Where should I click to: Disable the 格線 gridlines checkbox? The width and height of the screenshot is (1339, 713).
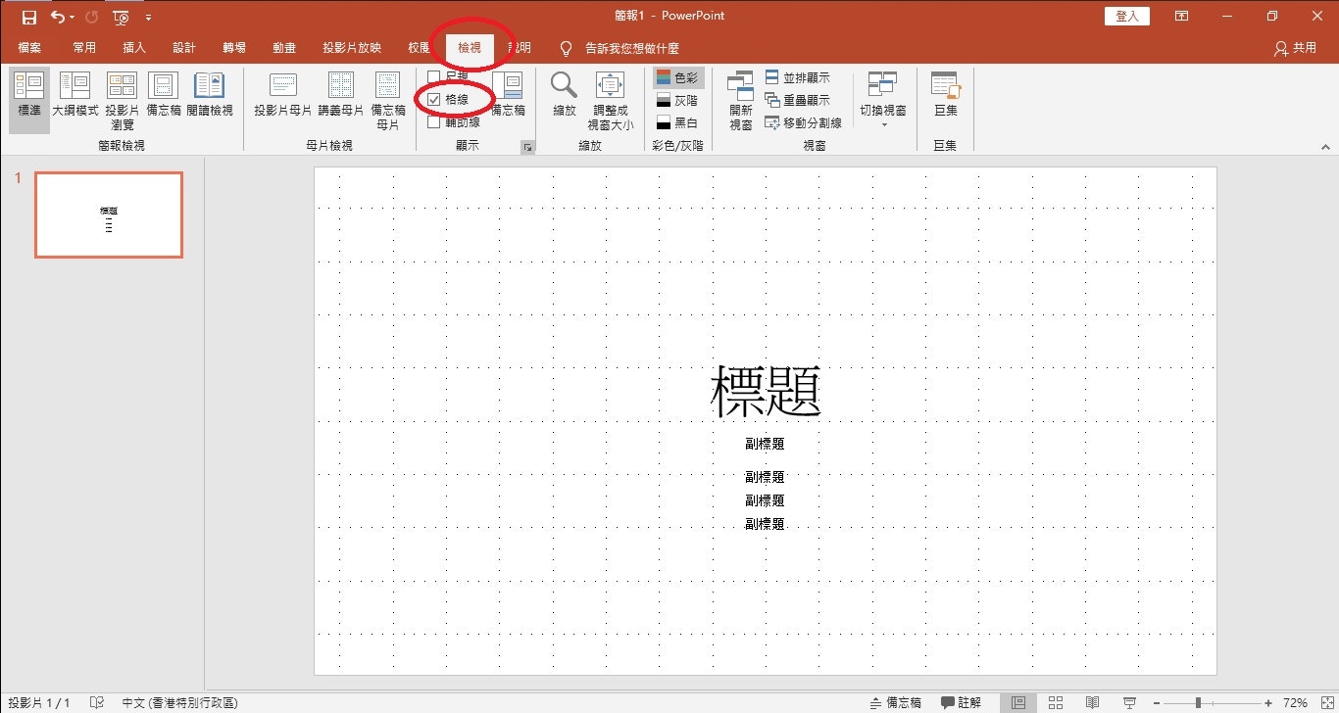coord(432,99)
